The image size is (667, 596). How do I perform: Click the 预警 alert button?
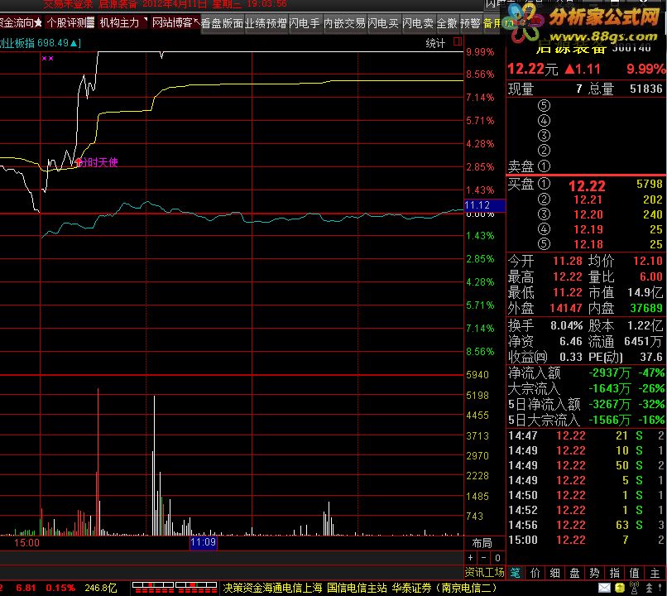pos(470,23)
